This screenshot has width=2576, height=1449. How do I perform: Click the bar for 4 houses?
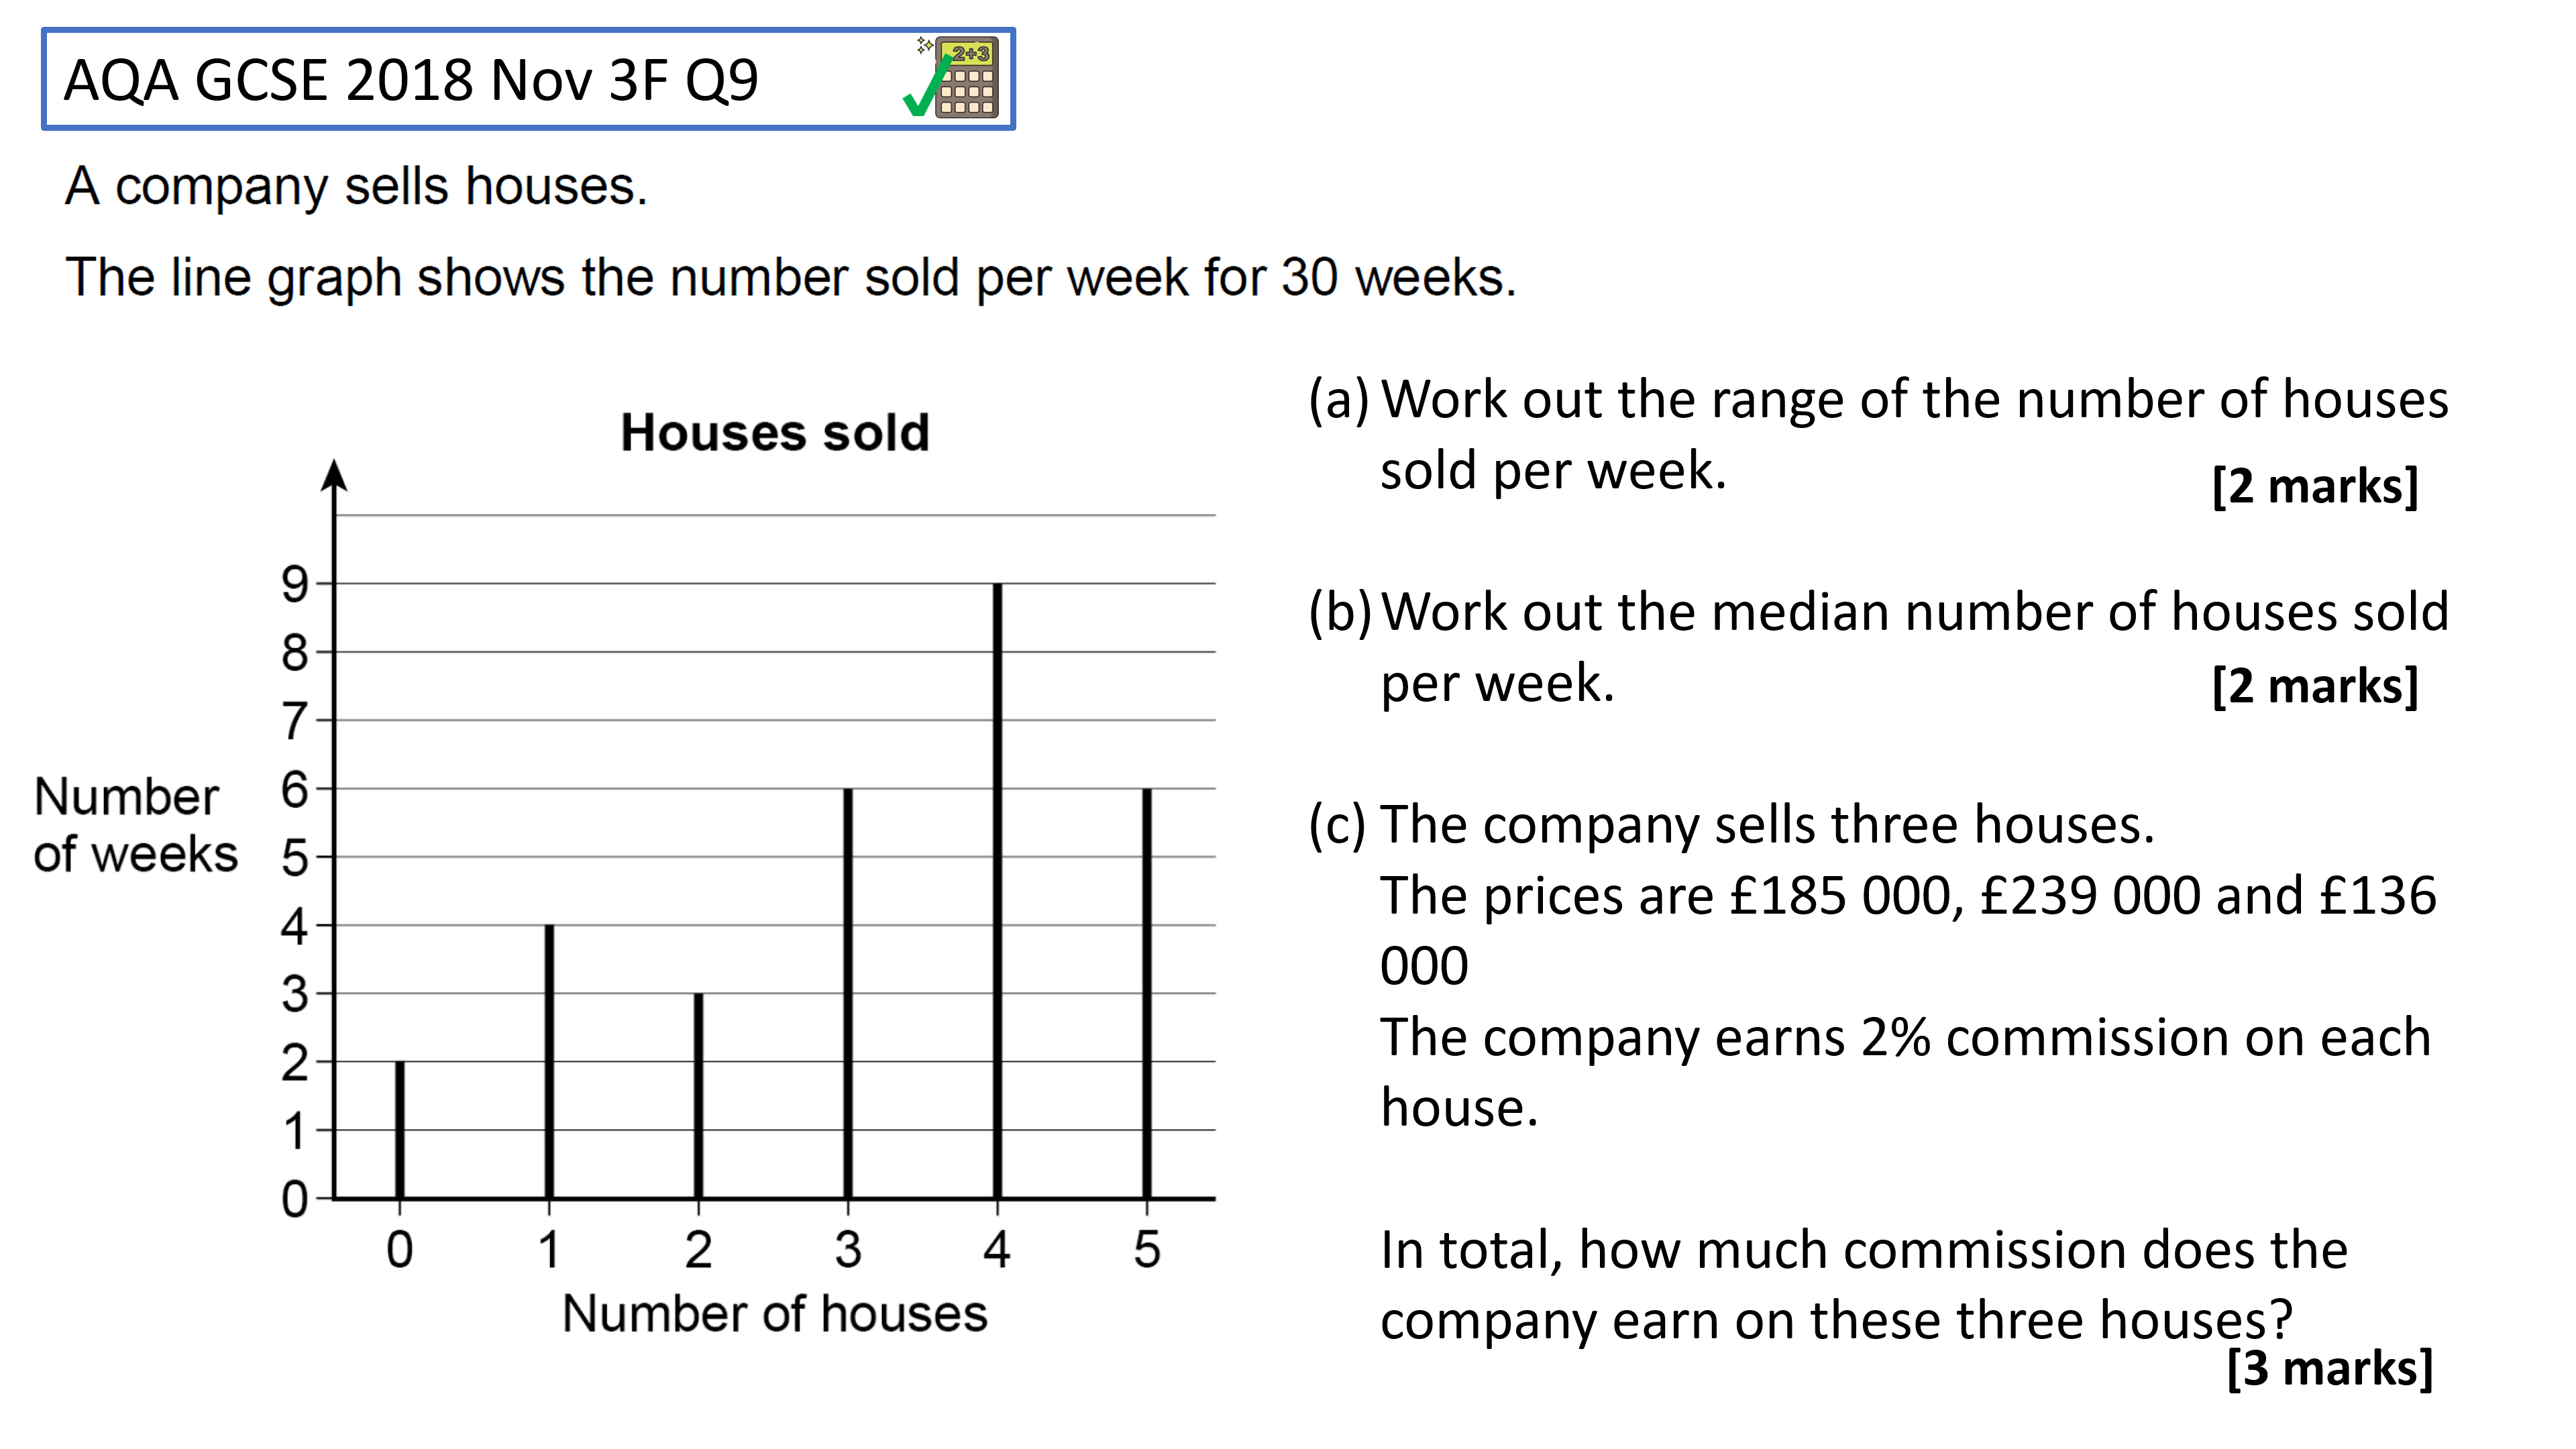coord(997,890)
